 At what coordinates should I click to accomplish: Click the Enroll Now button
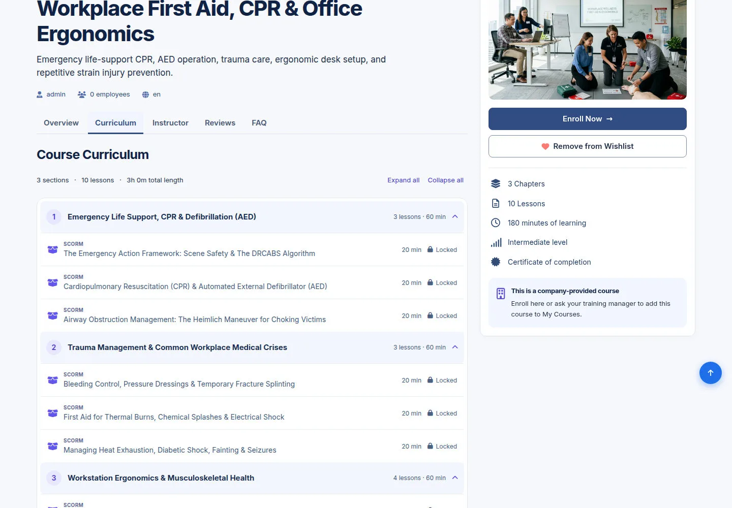pos(588,119)
